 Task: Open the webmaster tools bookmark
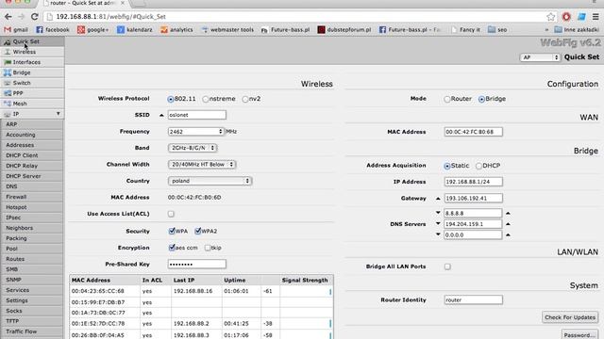(227, 29)
